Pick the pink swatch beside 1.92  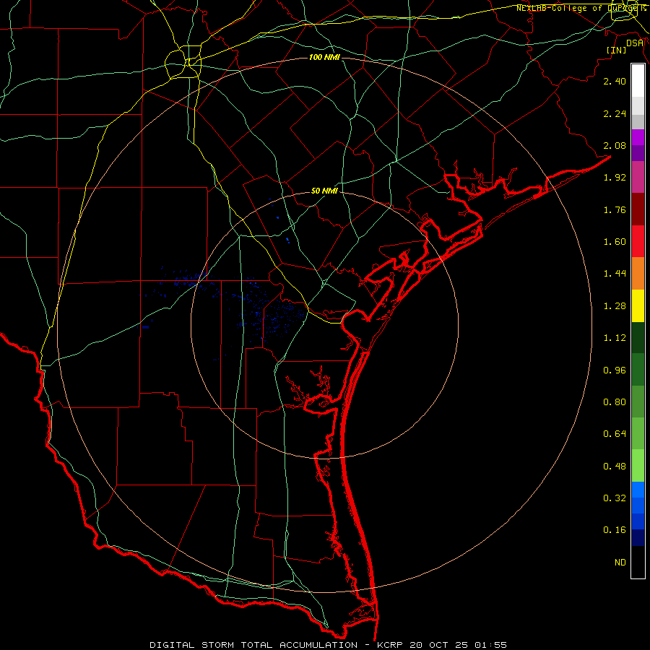coord(638,177)
